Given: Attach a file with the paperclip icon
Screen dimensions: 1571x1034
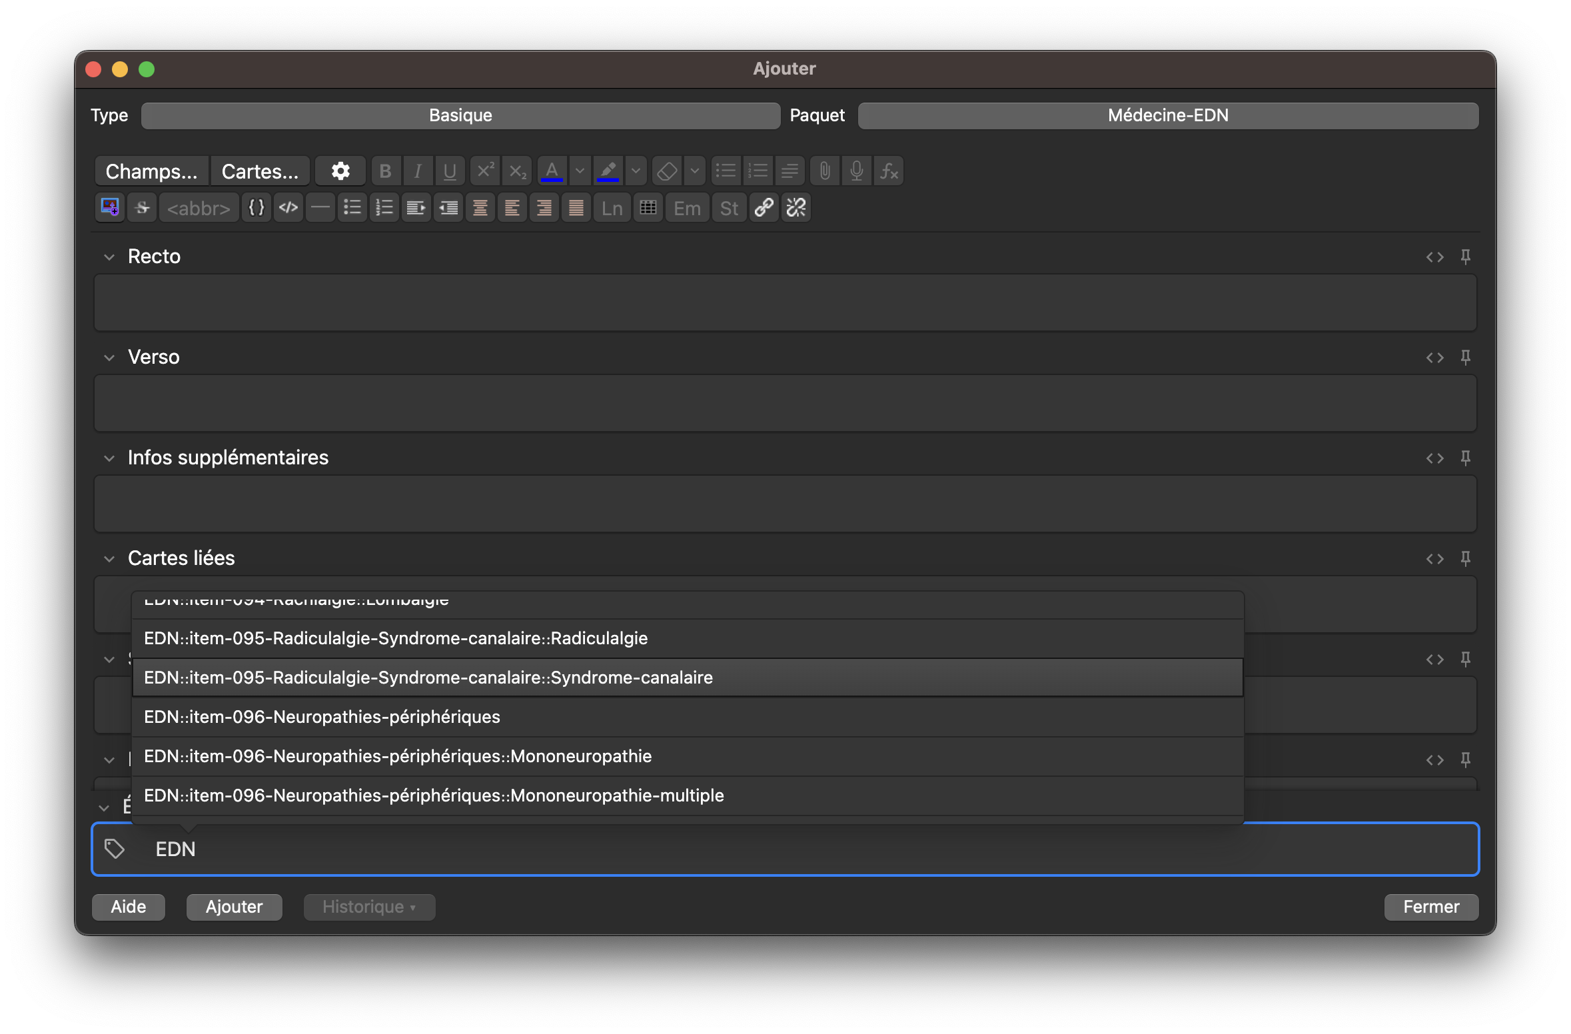Looking at the screenshot, I should pos(825,171).
